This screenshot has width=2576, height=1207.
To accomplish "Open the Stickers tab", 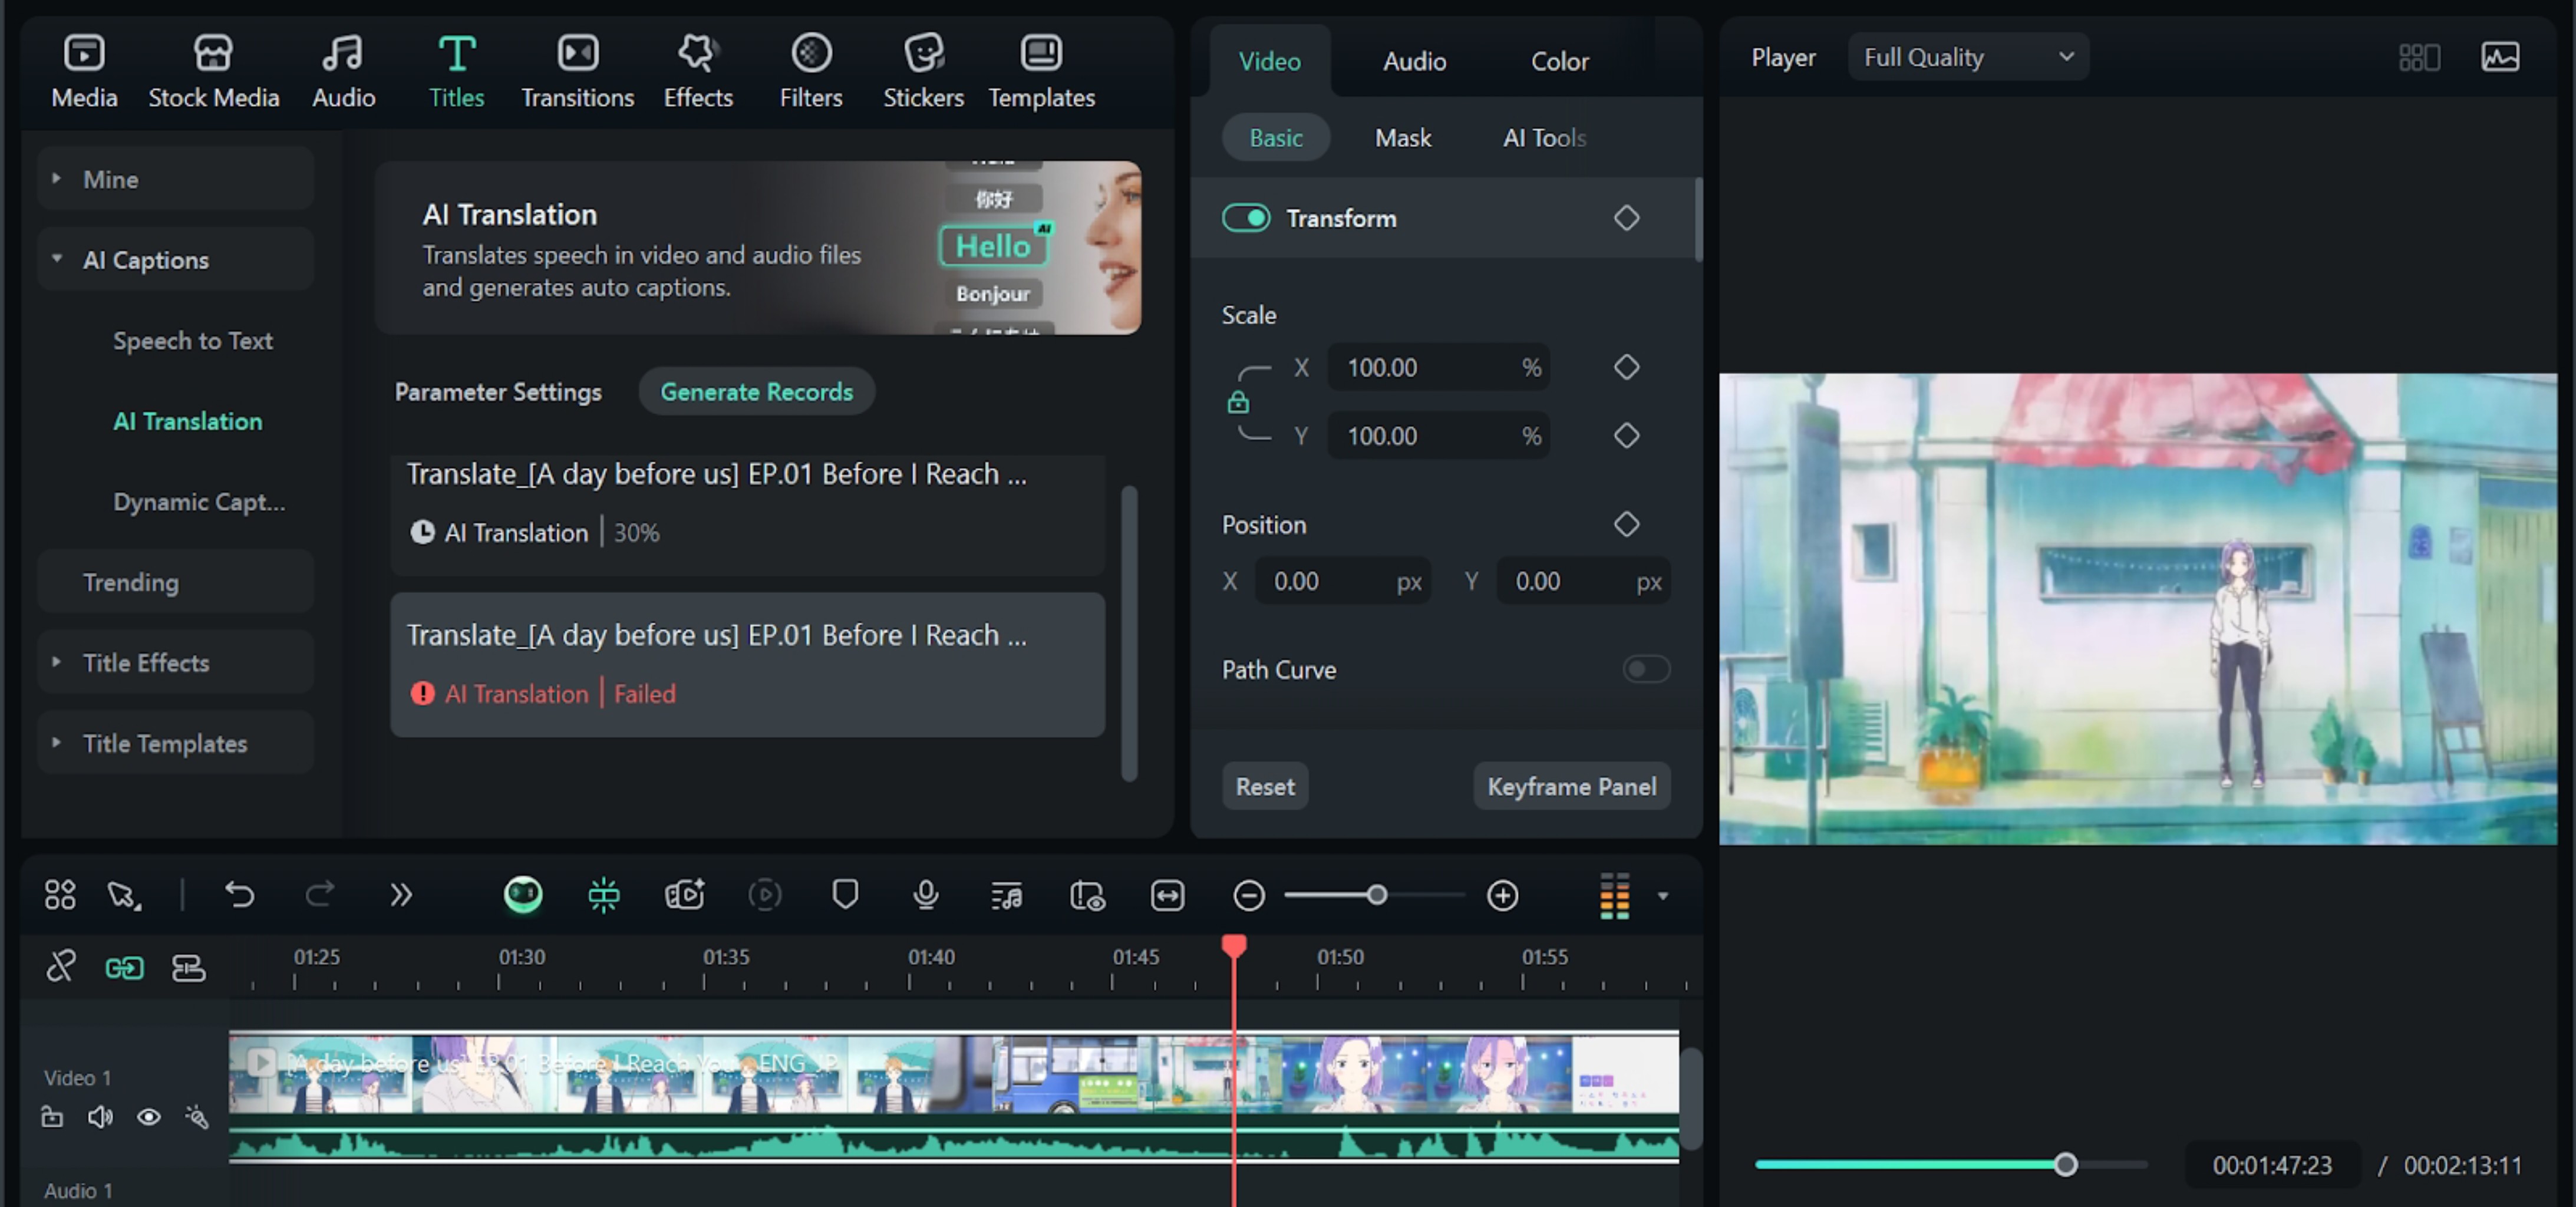I will (923, 70).
